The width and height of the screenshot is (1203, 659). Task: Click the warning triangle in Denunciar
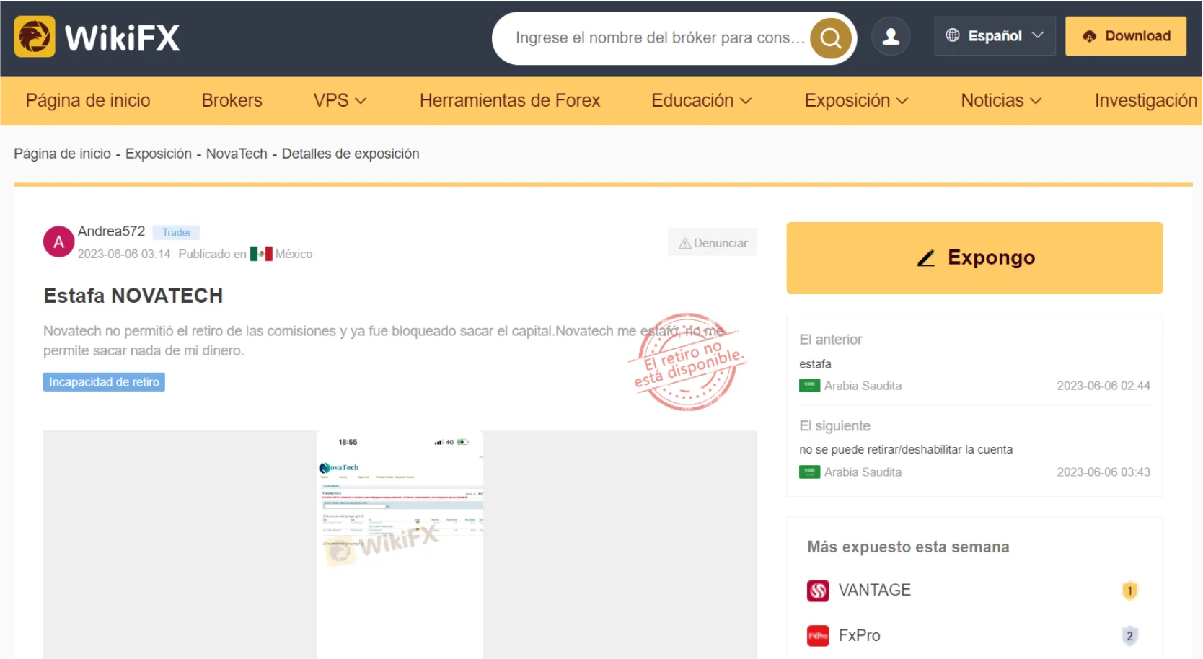[x=685, y=244]
